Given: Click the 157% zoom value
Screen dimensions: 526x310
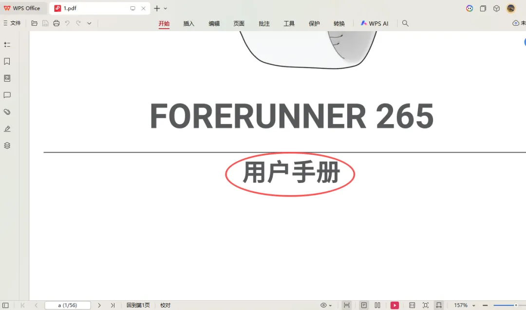Looking at the screenshot, I should point(461,305).
